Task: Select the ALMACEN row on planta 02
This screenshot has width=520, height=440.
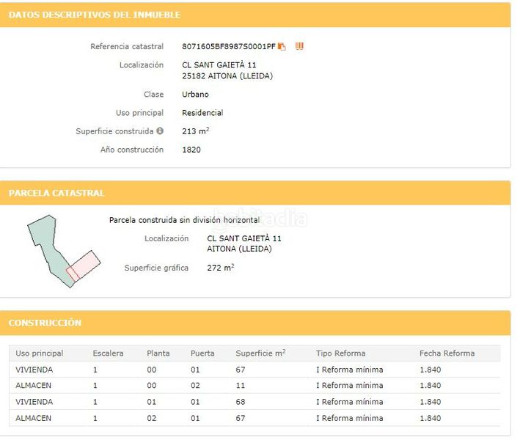Action: click(34, 418)
